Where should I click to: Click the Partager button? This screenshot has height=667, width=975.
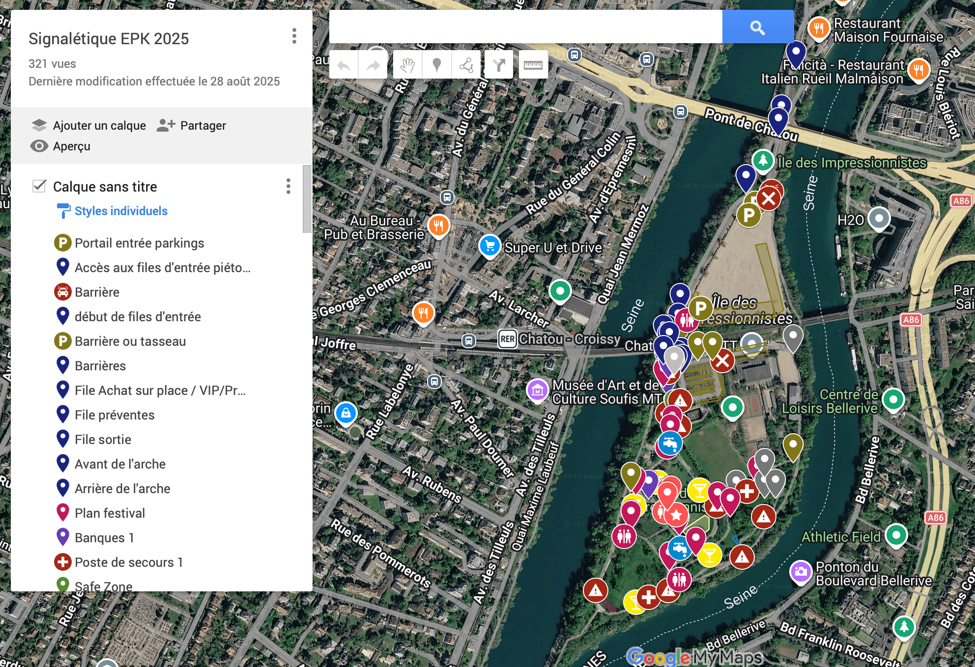point(192,126)
